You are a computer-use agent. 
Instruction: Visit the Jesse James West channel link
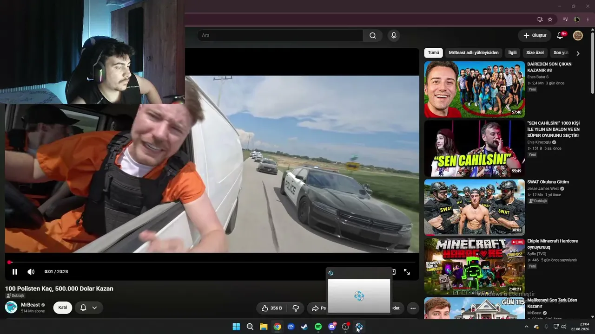pyautogui.click(x=543, y=189)
